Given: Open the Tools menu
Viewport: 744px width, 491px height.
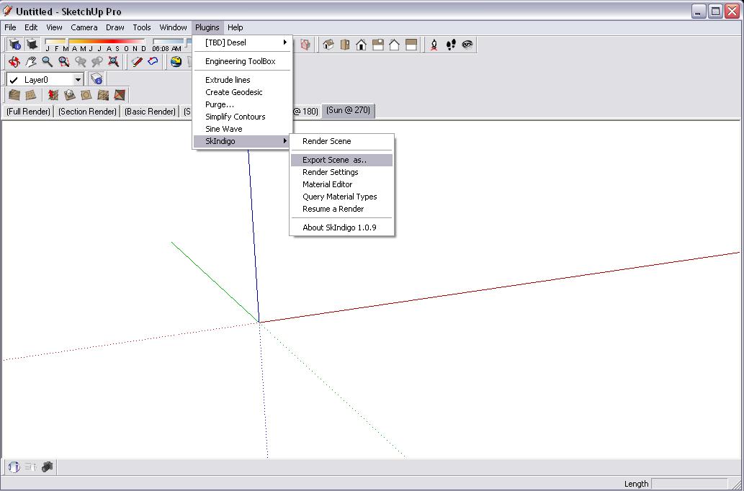Looking at the screenshot, I should [x=141, y=27].
